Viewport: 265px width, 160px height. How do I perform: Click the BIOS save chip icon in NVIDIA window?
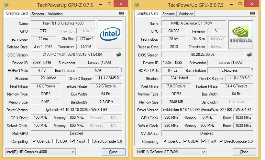tap(249, 55)
